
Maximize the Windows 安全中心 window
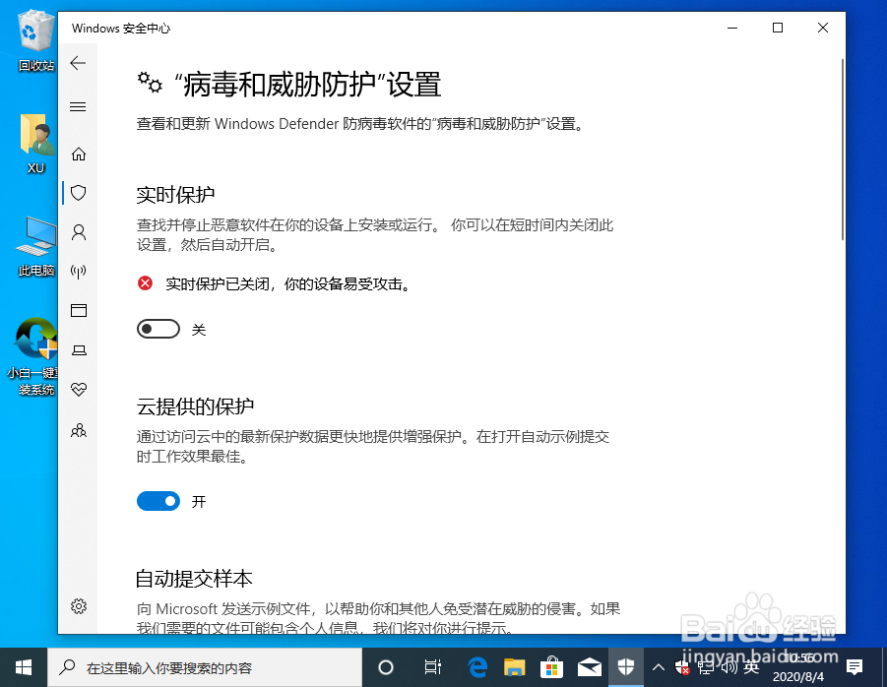[778, 28]
